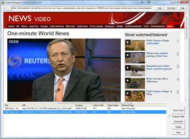Open link Winds may explain parting of Red Sea
The image size is (190, 139).
[157, 54]
